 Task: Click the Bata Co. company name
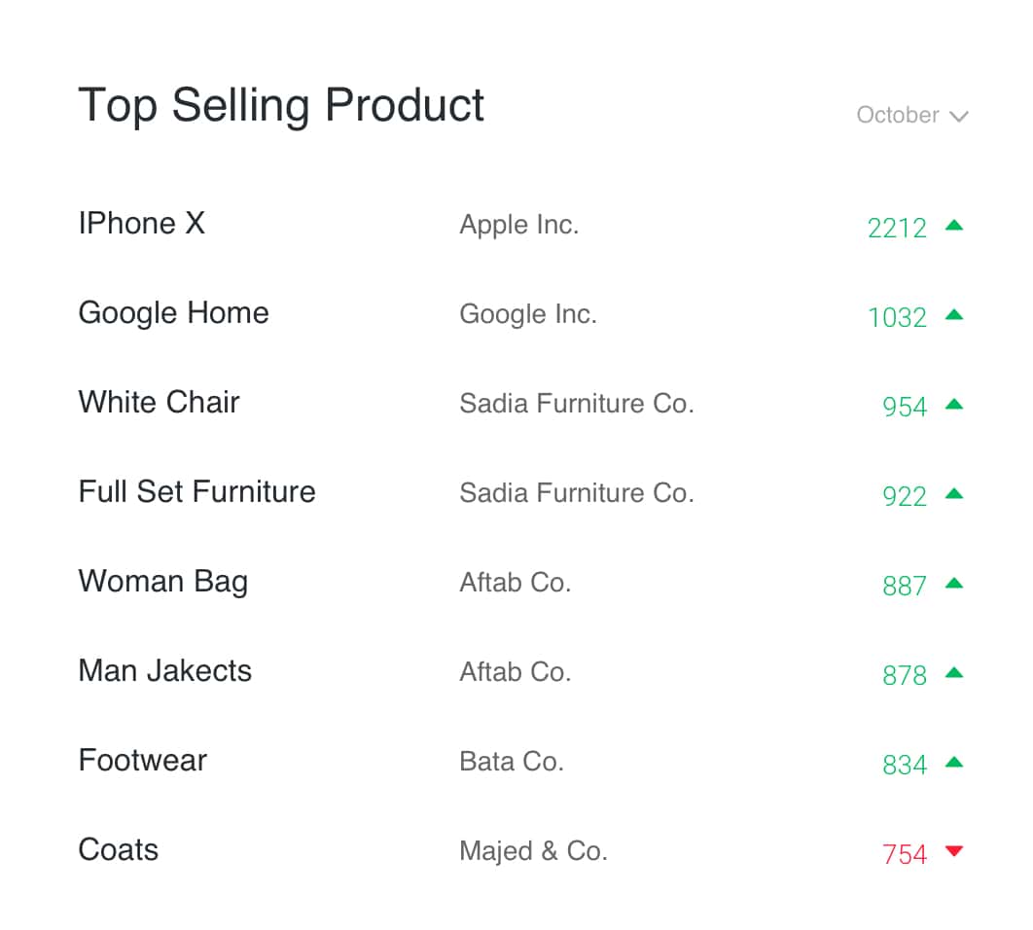(512, 763)
